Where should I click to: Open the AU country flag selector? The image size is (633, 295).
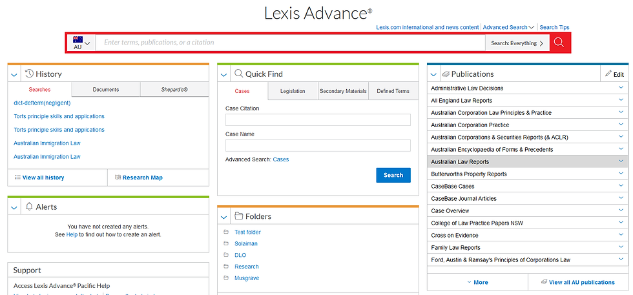(81, 43)
